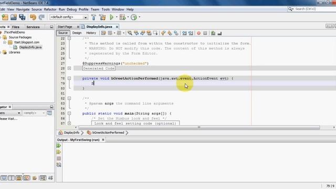The image size is (336, 189).
Task: Close the Output MyFirstSwing tab
Action: (103, 140)
